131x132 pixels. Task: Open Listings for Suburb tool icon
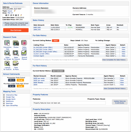coord(7,63)
